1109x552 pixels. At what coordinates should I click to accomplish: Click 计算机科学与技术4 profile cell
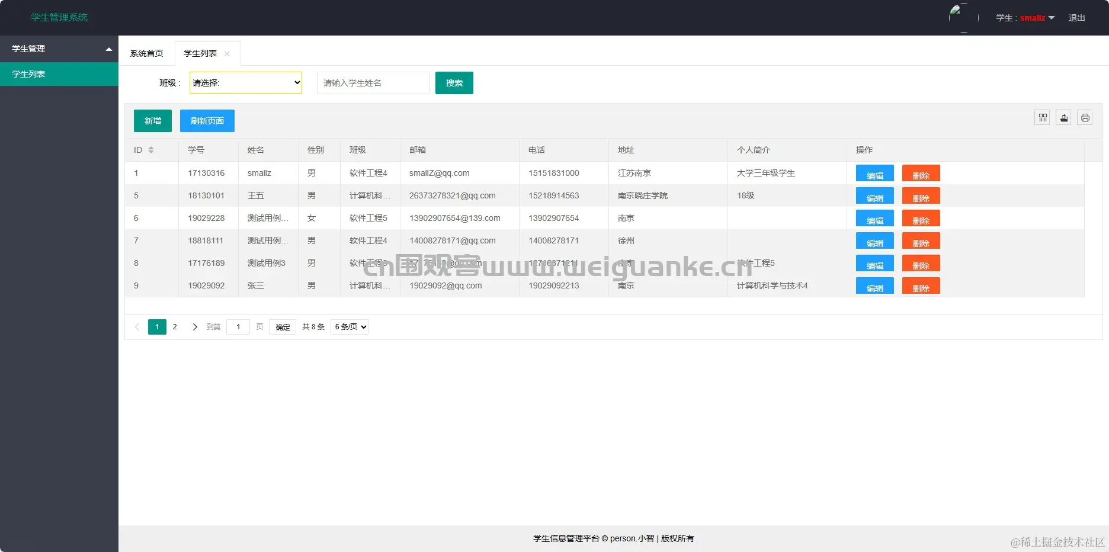tap(787, 285)
